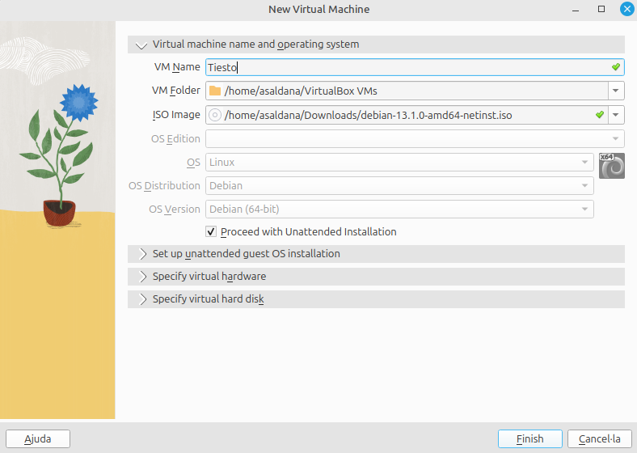Close the New Virtual Machine dialog
The image size is (637, 453).
[x=626, y=9]
